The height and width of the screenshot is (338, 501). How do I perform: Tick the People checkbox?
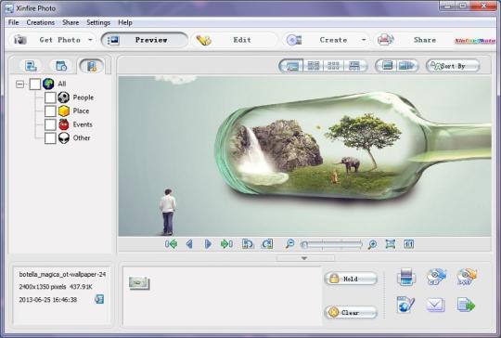(x=50, y=97)
